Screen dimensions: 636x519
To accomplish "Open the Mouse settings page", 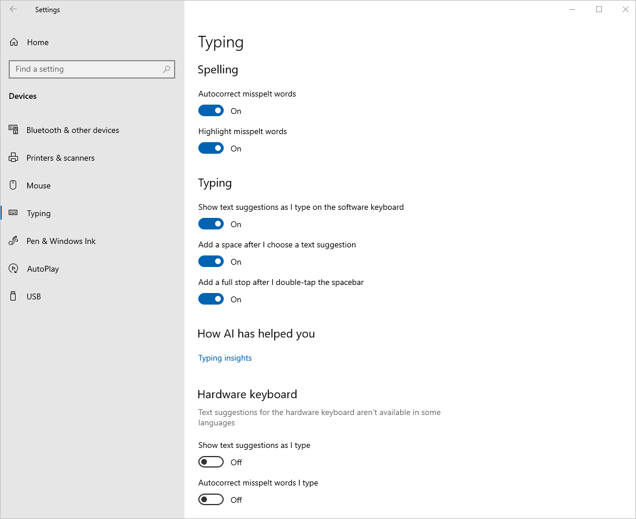I will (92, 186).
